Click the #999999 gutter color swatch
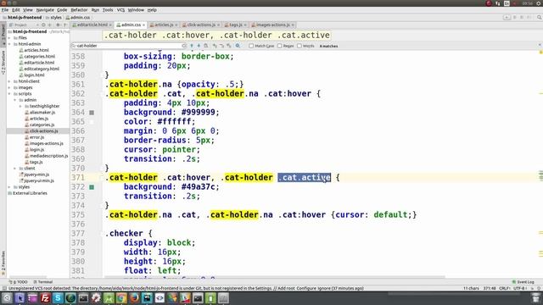Screen dimensions: 543x305 pyautogui.click(x=92, y=113)
